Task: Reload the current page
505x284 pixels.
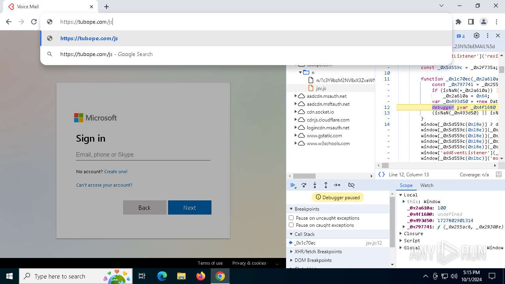Action: coord(34,22)
